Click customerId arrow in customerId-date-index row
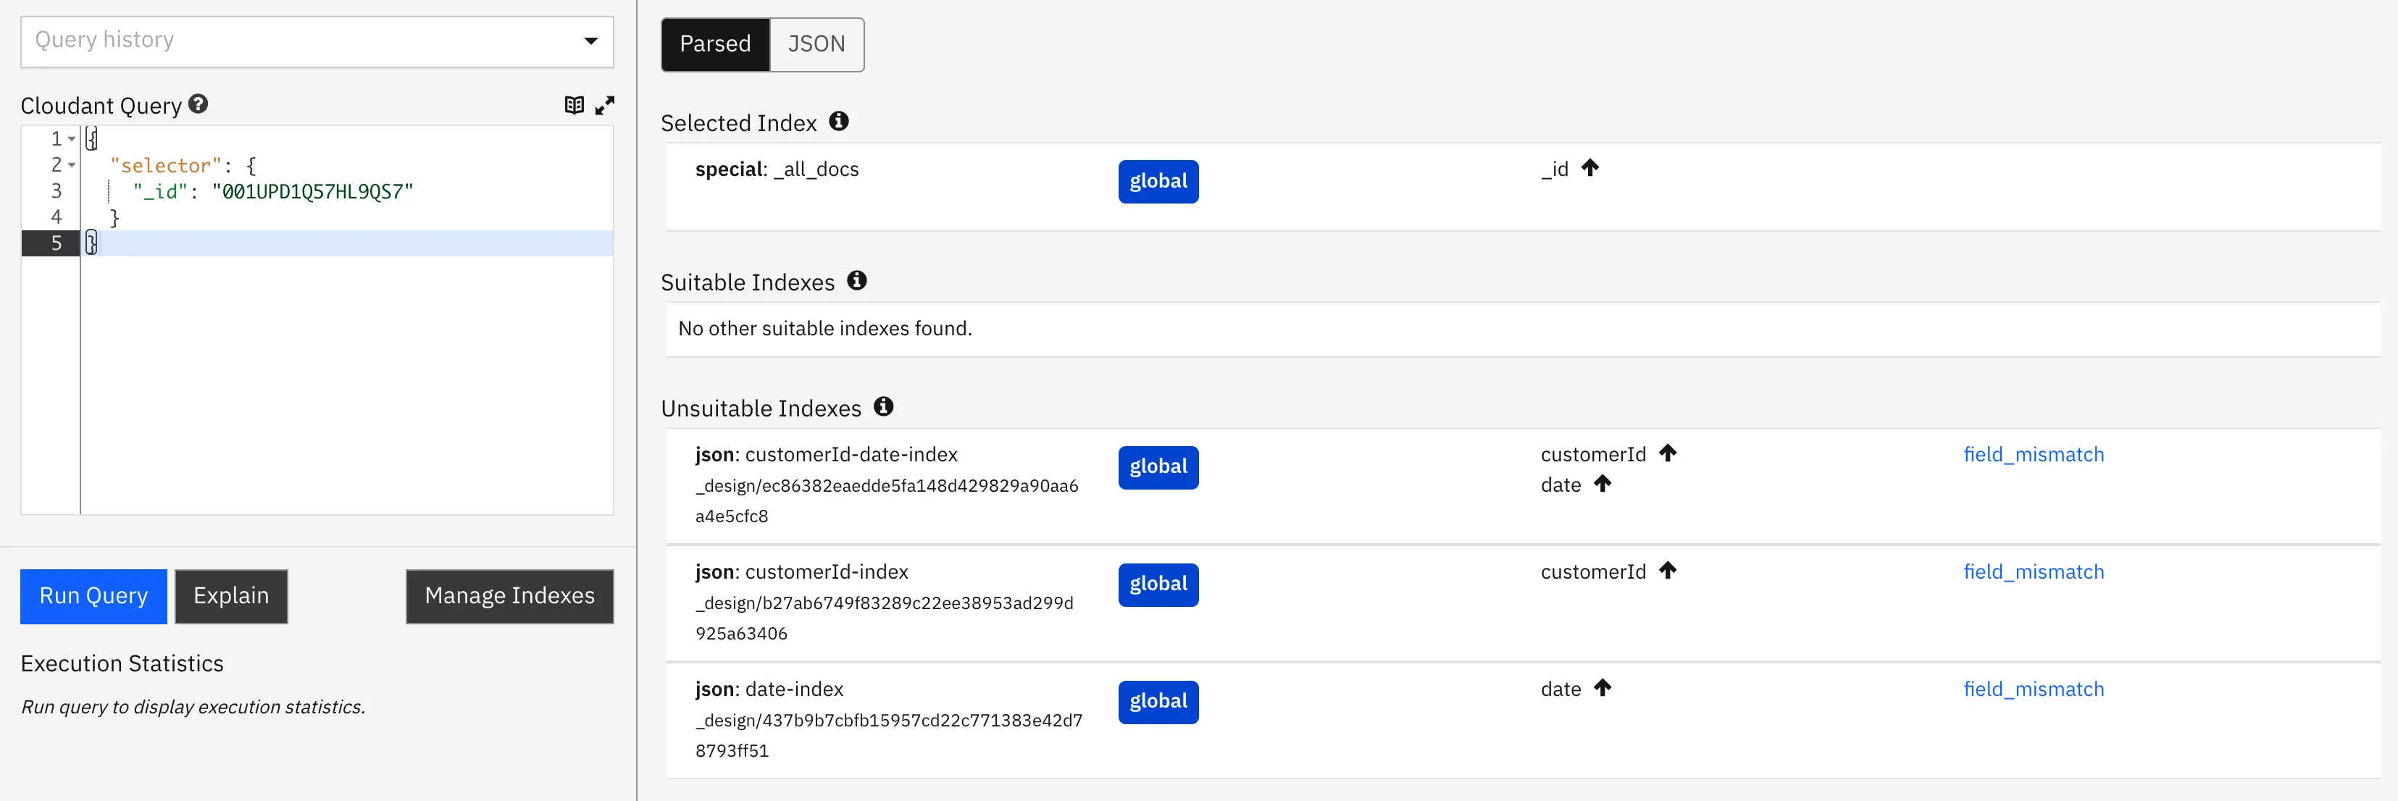 click(x=1667, y=453)
